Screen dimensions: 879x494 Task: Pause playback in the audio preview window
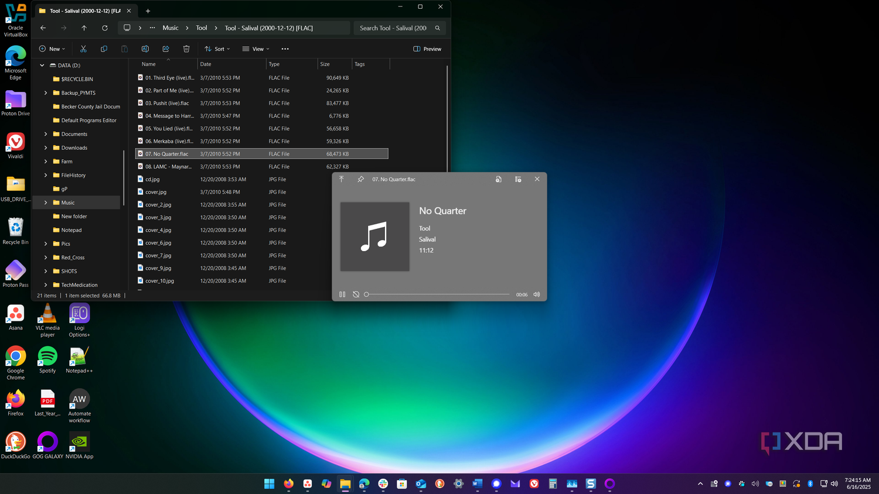(x=342, y=294)
